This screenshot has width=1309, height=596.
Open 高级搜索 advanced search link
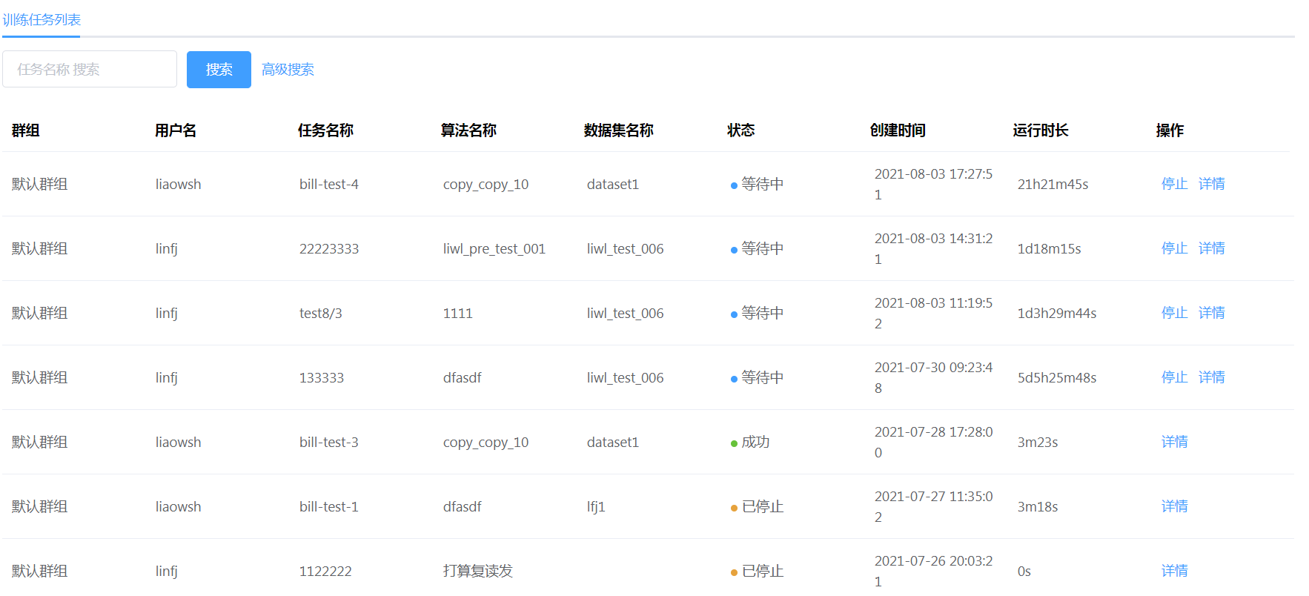coord(288,70)
